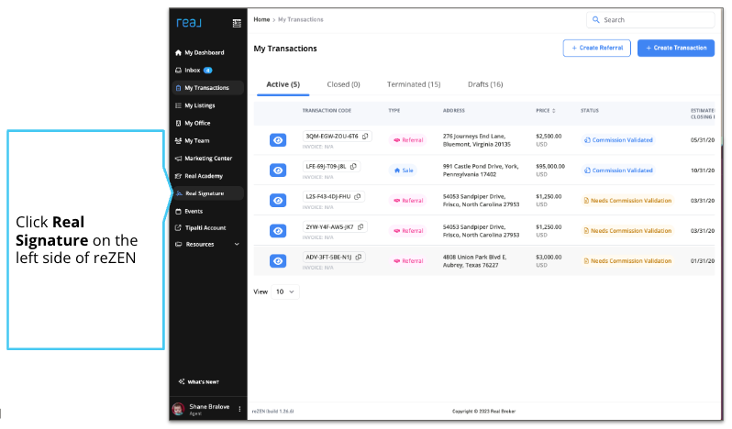
Task: Click Referral badge in the L2S-F43-4DJ-FHU row
Action: (408, 201)
